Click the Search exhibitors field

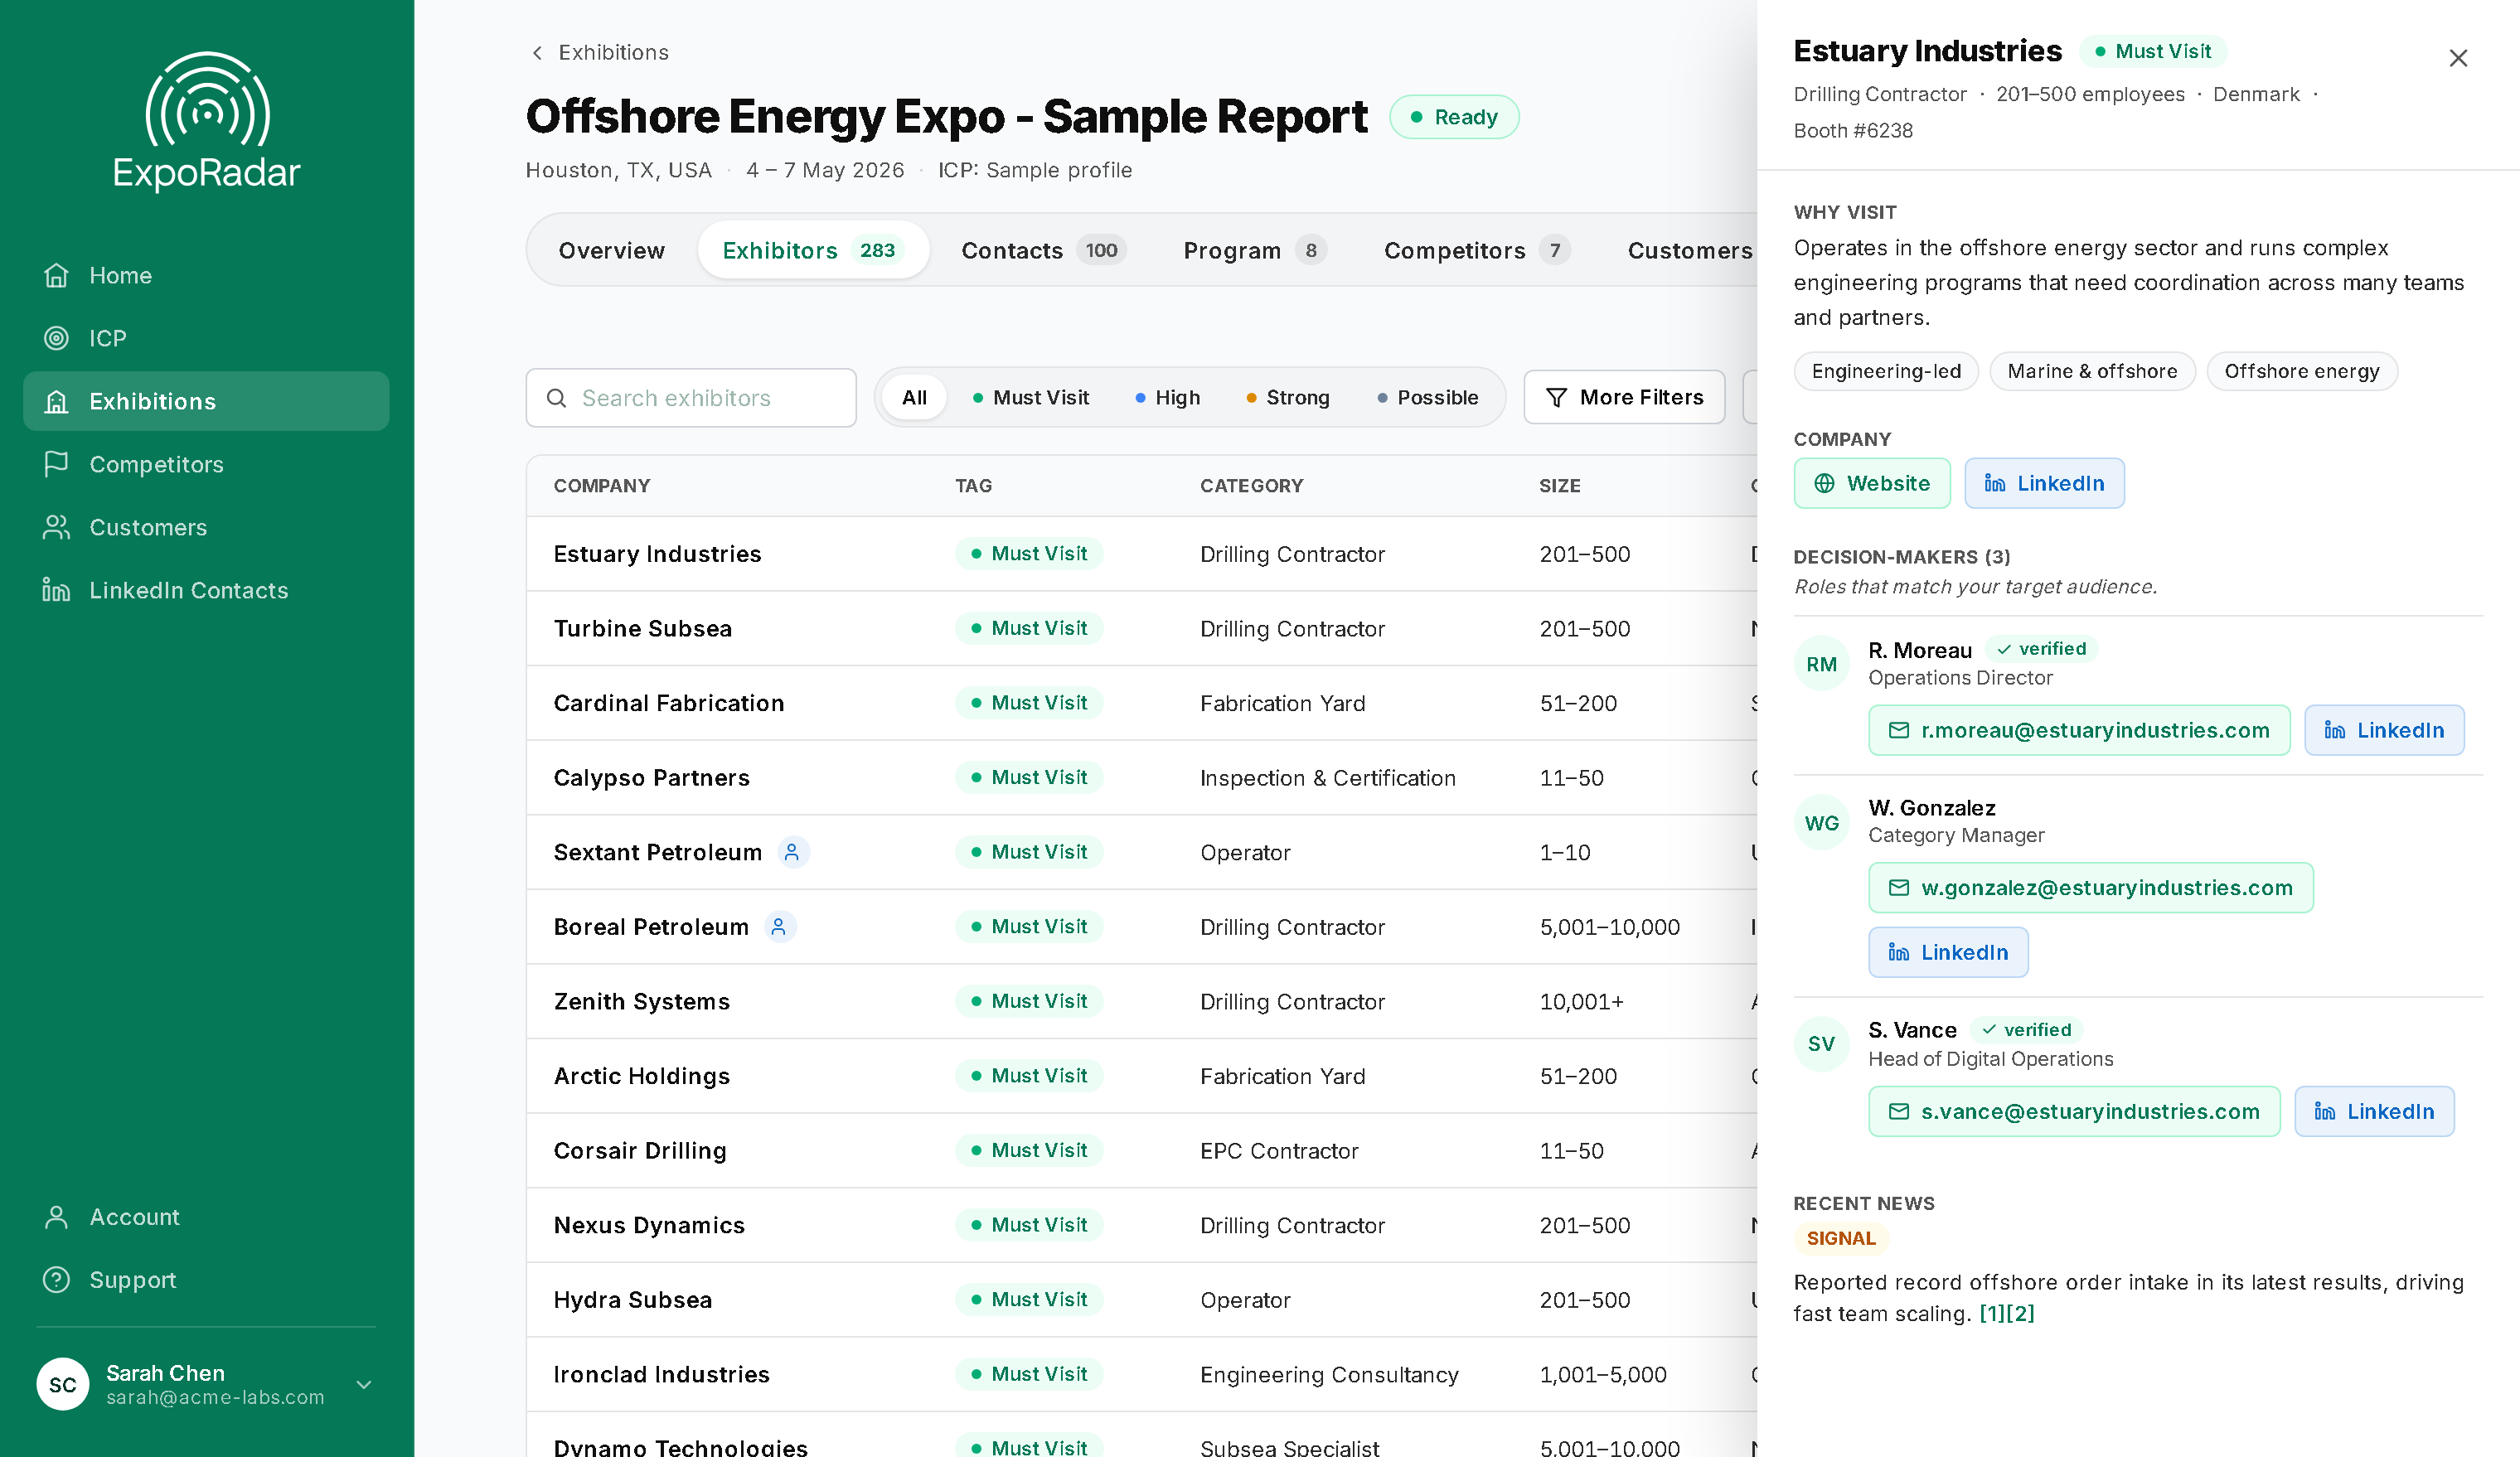(x=691, y=398)
